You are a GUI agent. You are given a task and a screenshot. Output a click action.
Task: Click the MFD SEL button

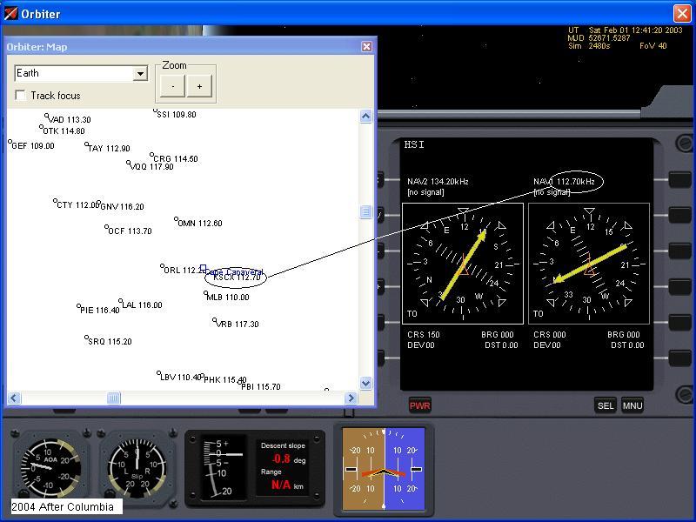click(606, 405)
